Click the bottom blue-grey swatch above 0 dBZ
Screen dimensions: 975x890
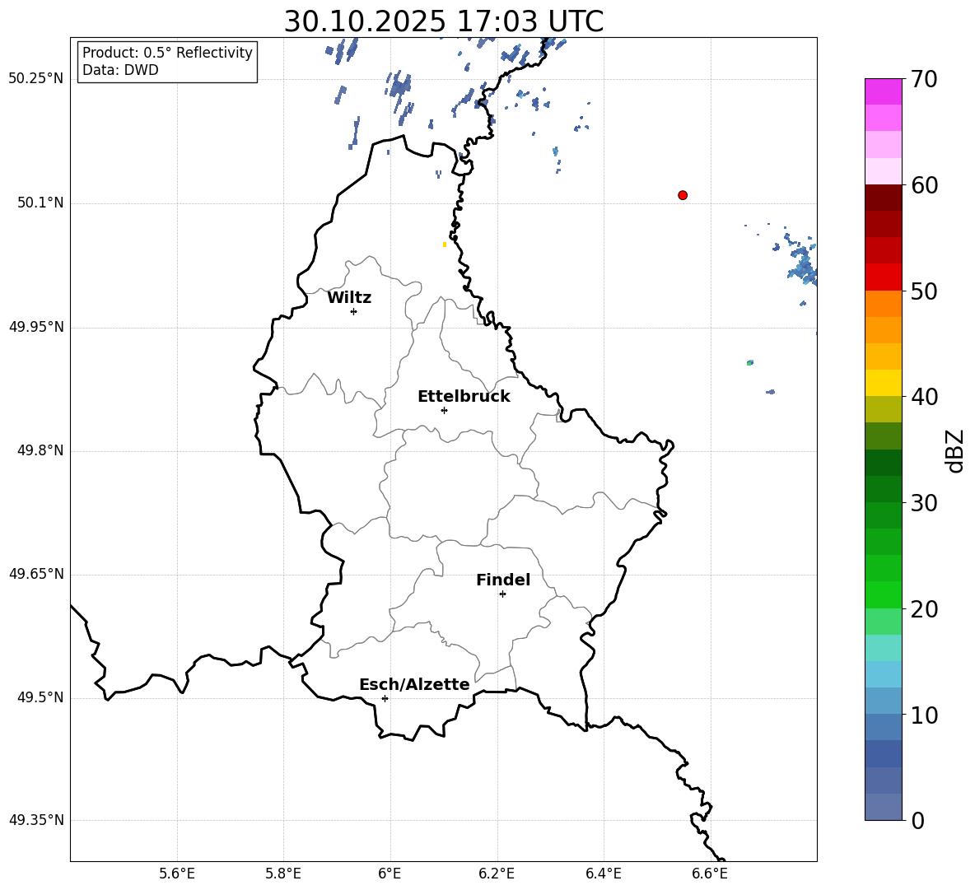tap(884, 807)
